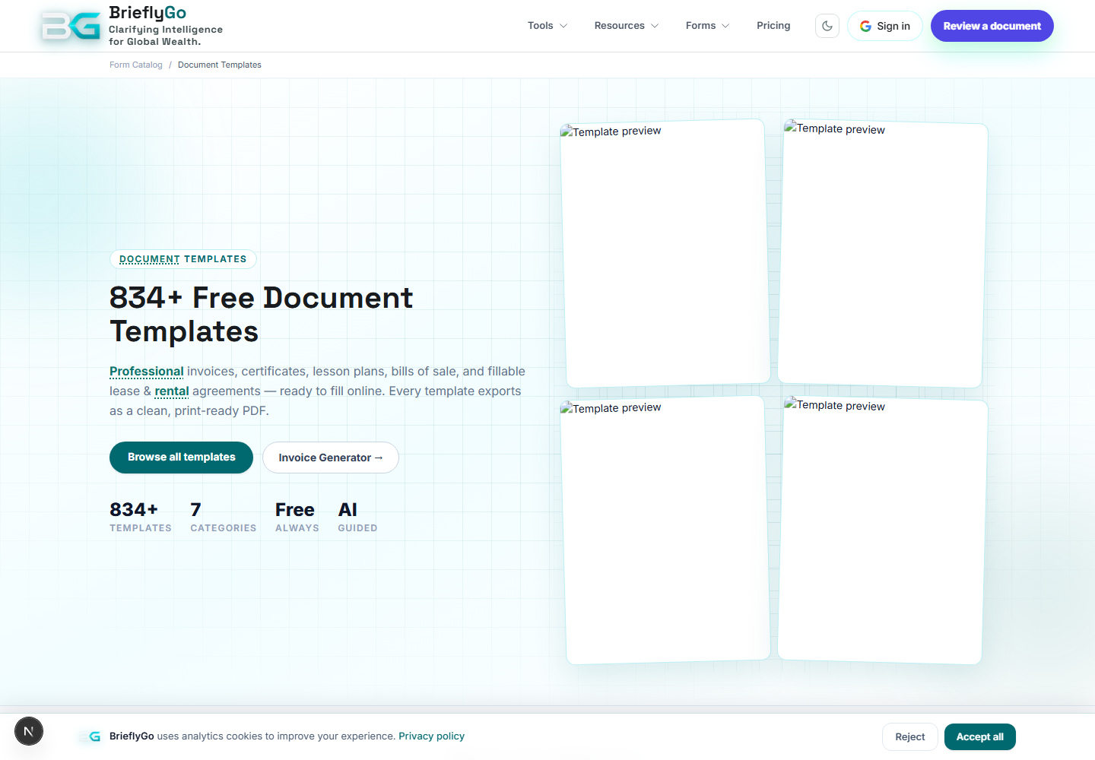Reject analytics cookies

910,737
